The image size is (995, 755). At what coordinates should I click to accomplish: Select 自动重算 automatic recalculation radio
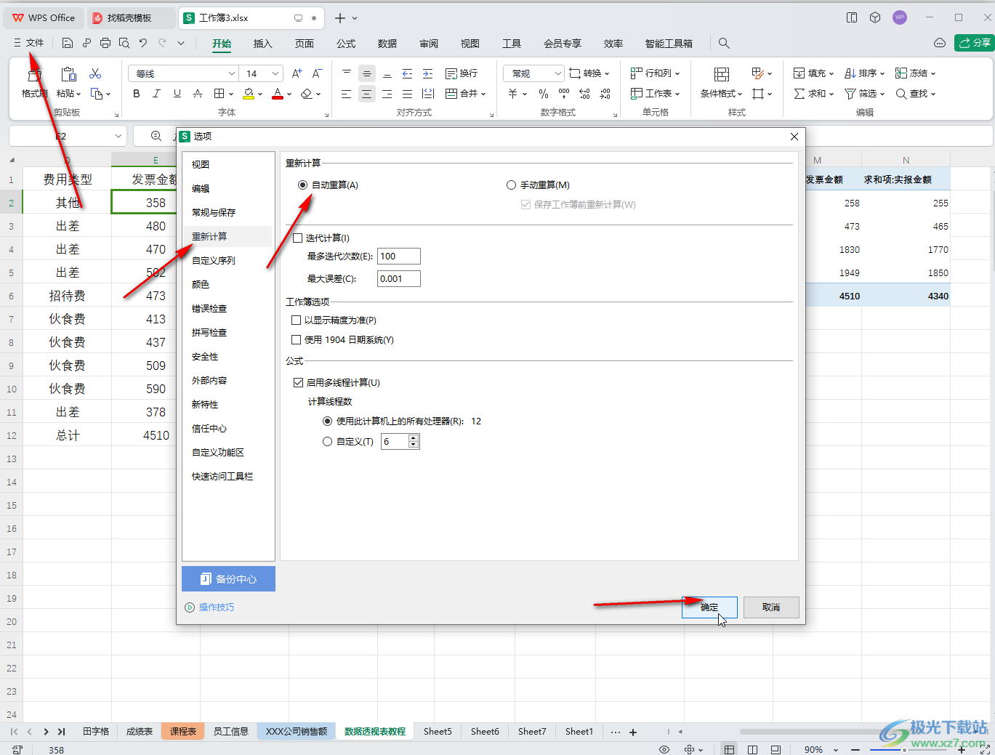point(303,185)
